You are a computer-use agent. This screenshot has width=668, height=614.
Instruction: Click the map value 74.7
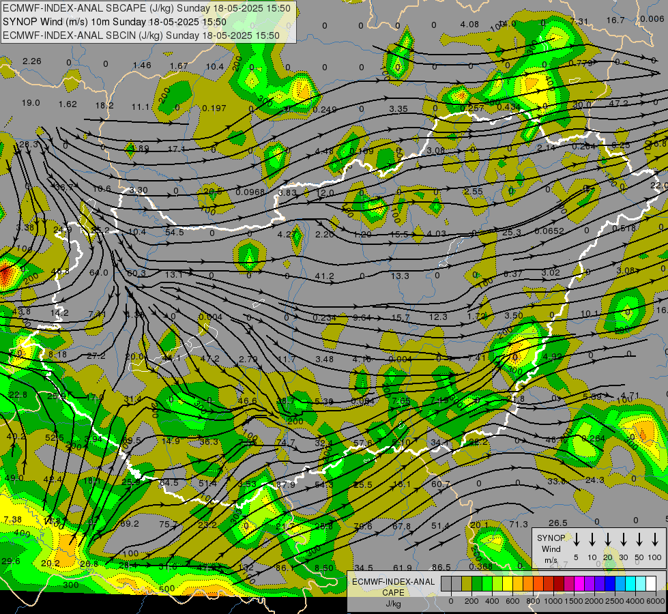(x=285, y=443)
